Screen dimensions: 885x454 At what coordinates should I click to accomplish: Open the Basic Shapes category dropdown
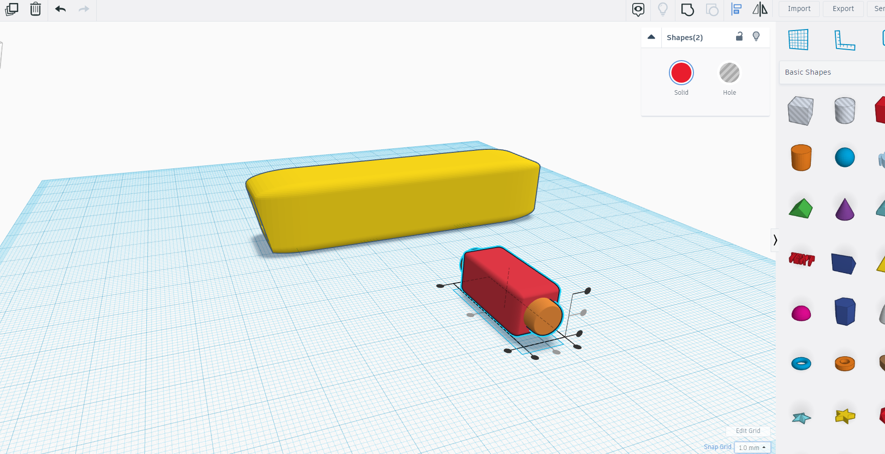tap(832, 72)
